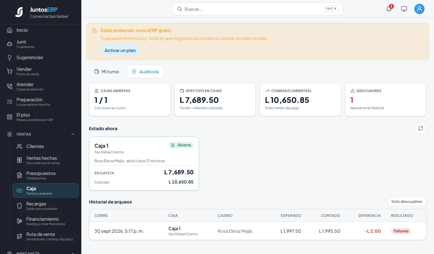
Task: Click the Buscar search field
Action: pyautogui.click(x=257, y=9)
